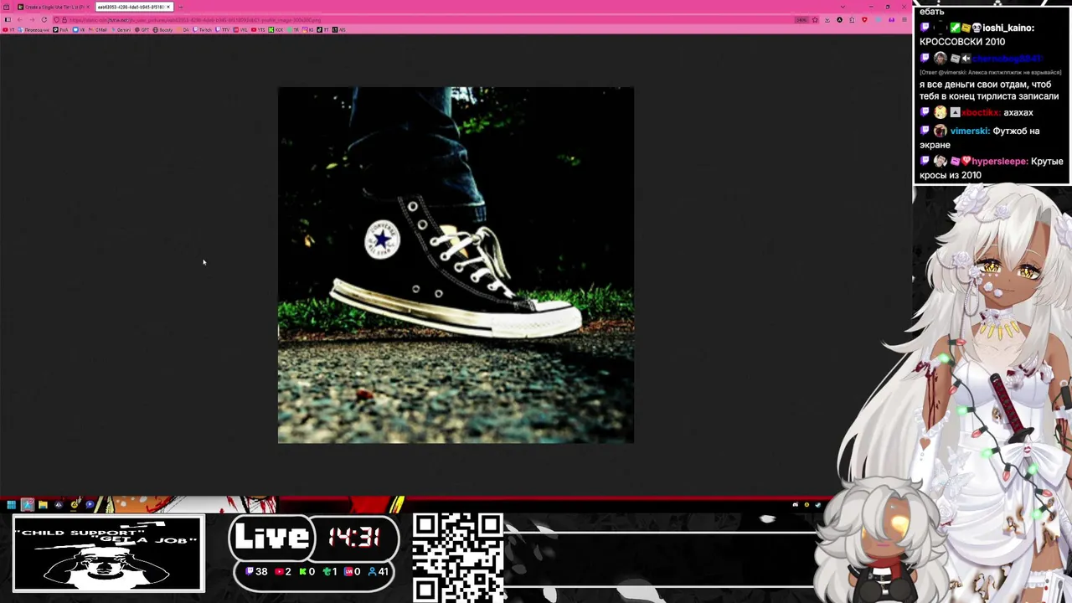Open the Twitch bookmark

(x=203, y=29)
